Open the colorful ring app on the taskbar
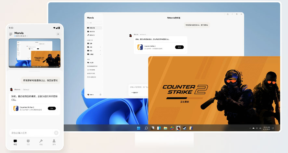The width and height of the screenshot is (288, 153). pyautogui.click(x=172, y=128)
